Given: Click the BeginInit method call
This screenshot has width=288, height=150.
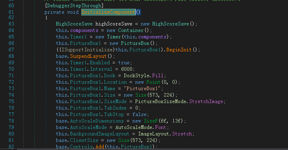Looking at the screenshot, I should tap(179, 50).
